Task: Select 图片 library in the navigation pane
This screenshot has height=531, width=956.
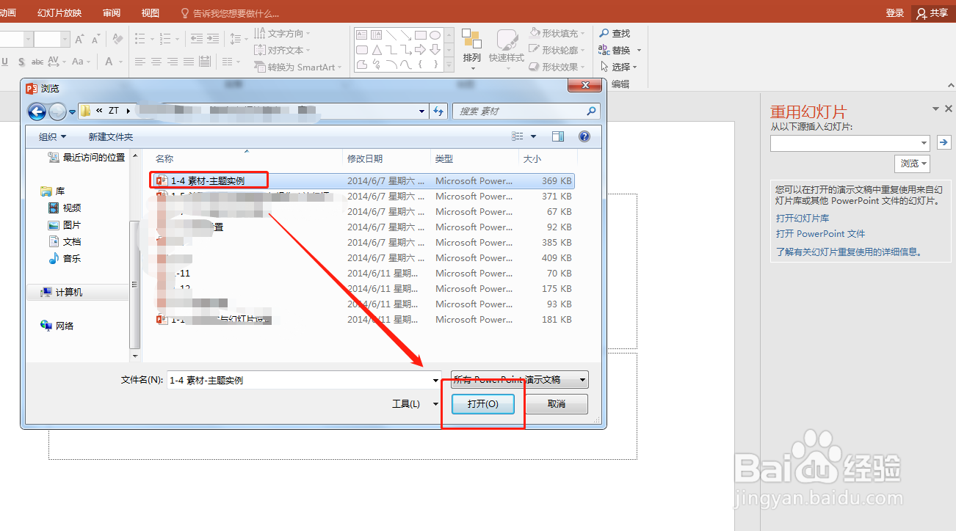Action: tap(65, 224)
